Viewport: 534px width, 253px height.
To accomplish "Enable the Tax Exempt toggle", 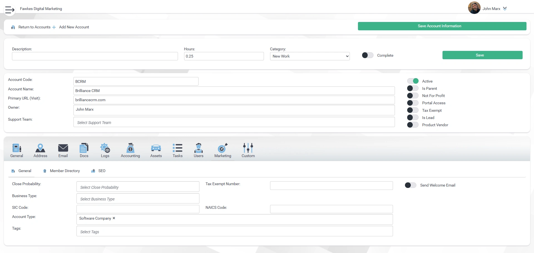I will coord(413,110).
